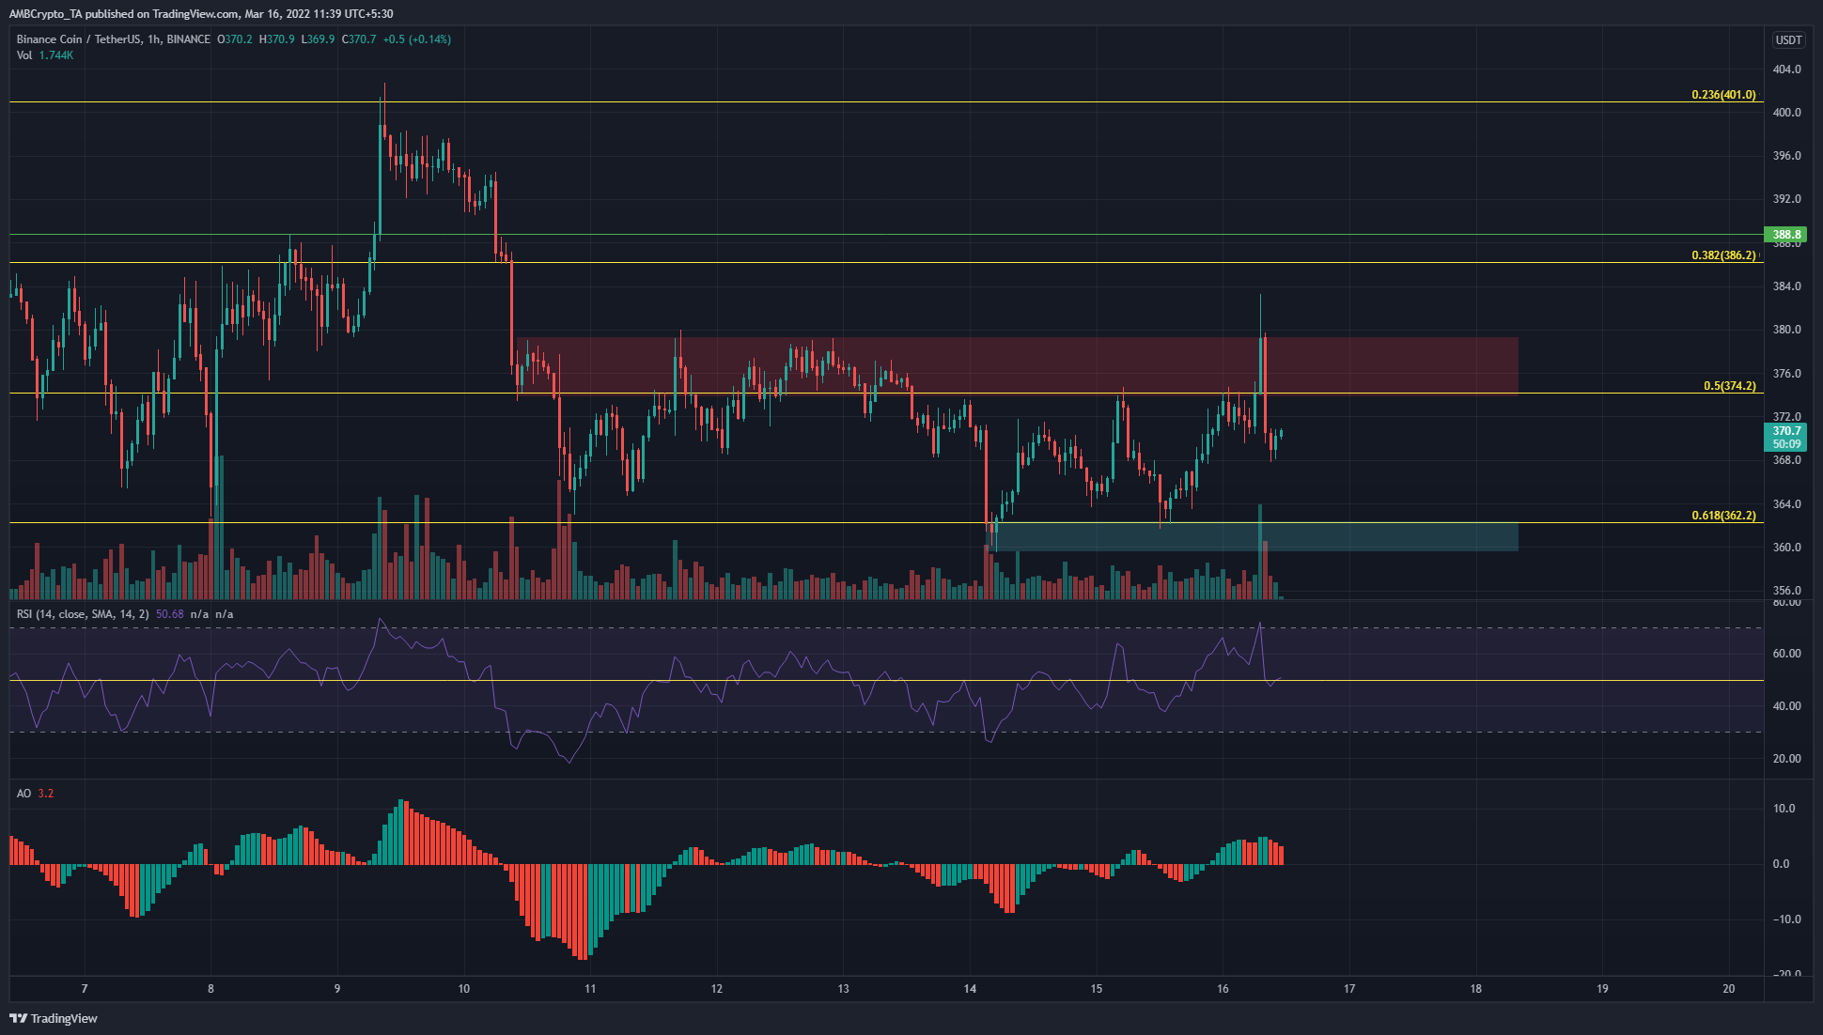Click the date 16 on the time axis
The height and width of the screenshot is (1035, 1823).
click(x=1223, y=988)
